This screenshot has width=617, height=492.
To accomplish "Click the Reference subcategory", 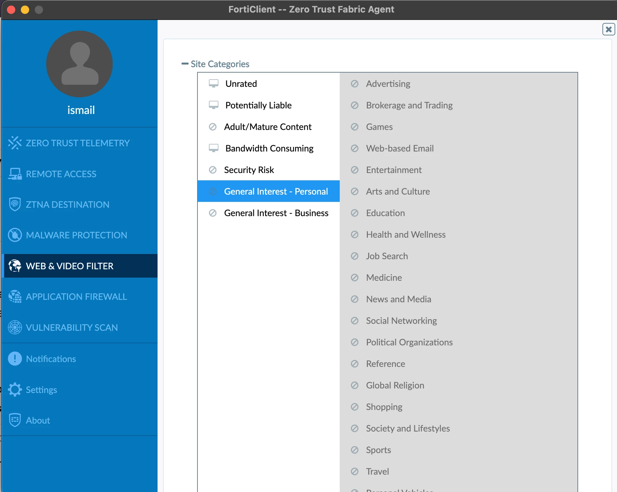I will click(x=386, y=364).
